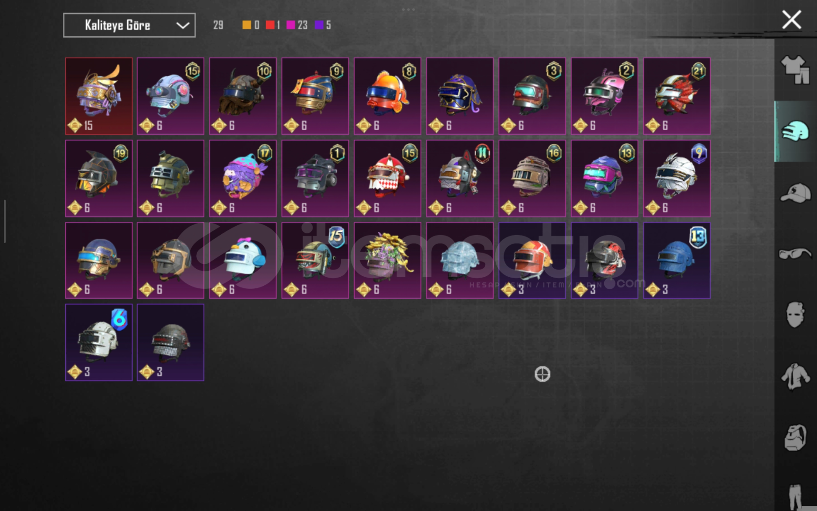Select the golden samurai helmet worth 15
Viewport: 817px width, 511px height.
pyautogui.click(x=99, y=96)
